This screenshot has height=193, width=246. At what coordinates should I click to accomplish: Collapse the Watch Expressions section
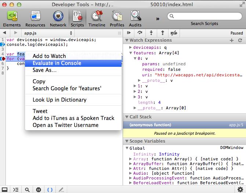tap(127, 40)
